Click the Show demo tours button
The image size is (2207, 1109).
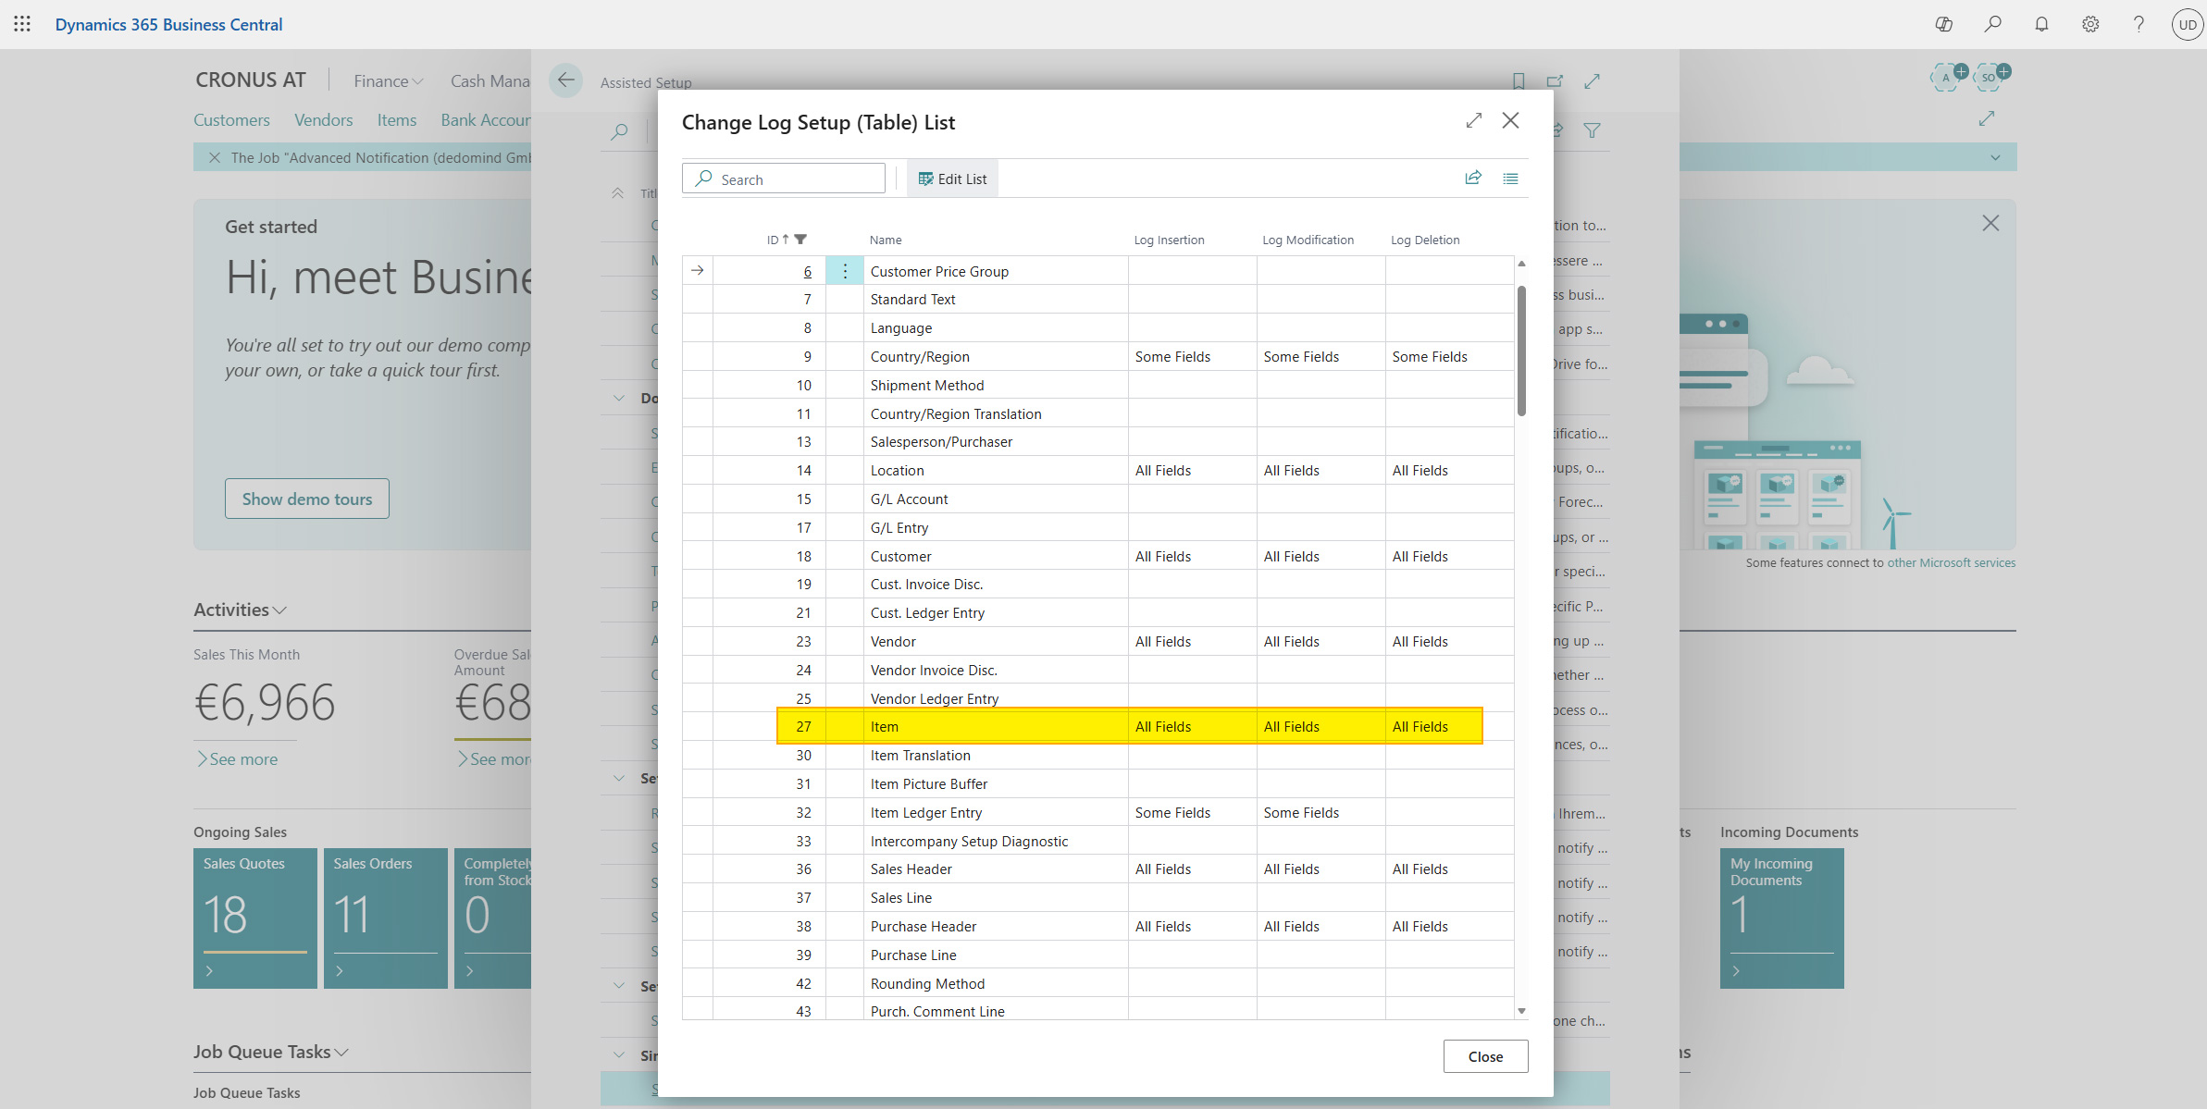click(306, 499)
